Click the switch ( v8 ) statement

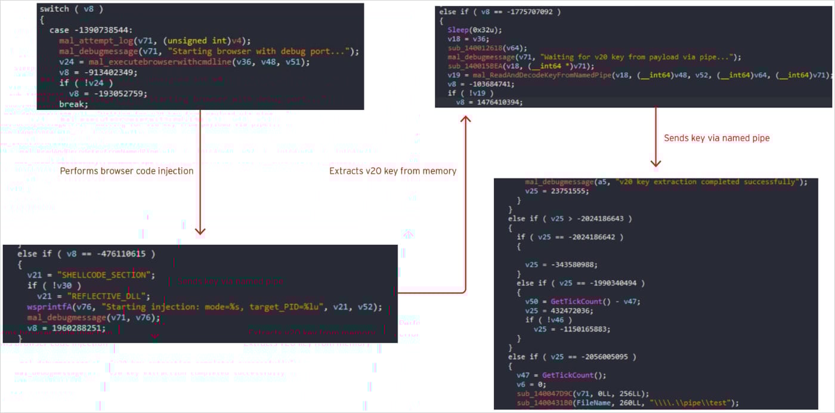click(60, 8)
